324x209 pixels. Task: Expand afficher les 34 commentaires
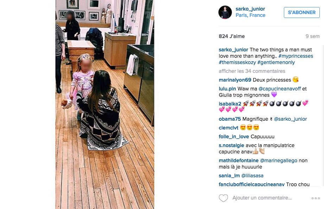(x=252, y=71)
